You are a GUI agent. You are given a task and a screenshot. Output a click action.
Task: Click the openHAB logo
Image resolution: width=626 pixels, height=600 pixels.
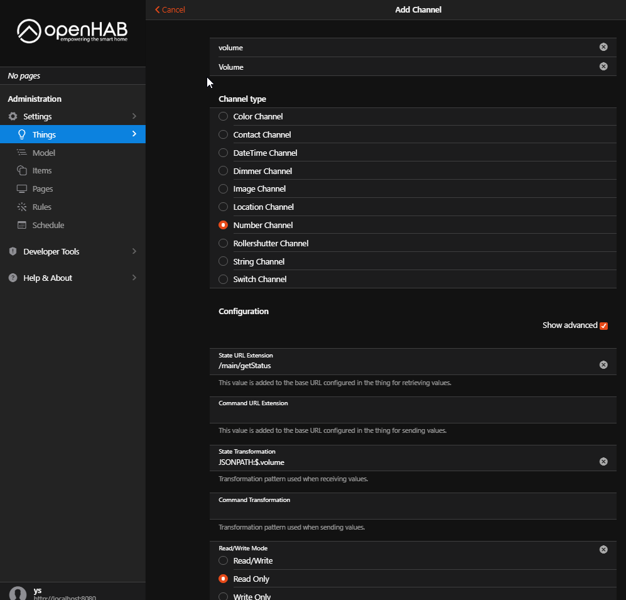pos(72,31)
